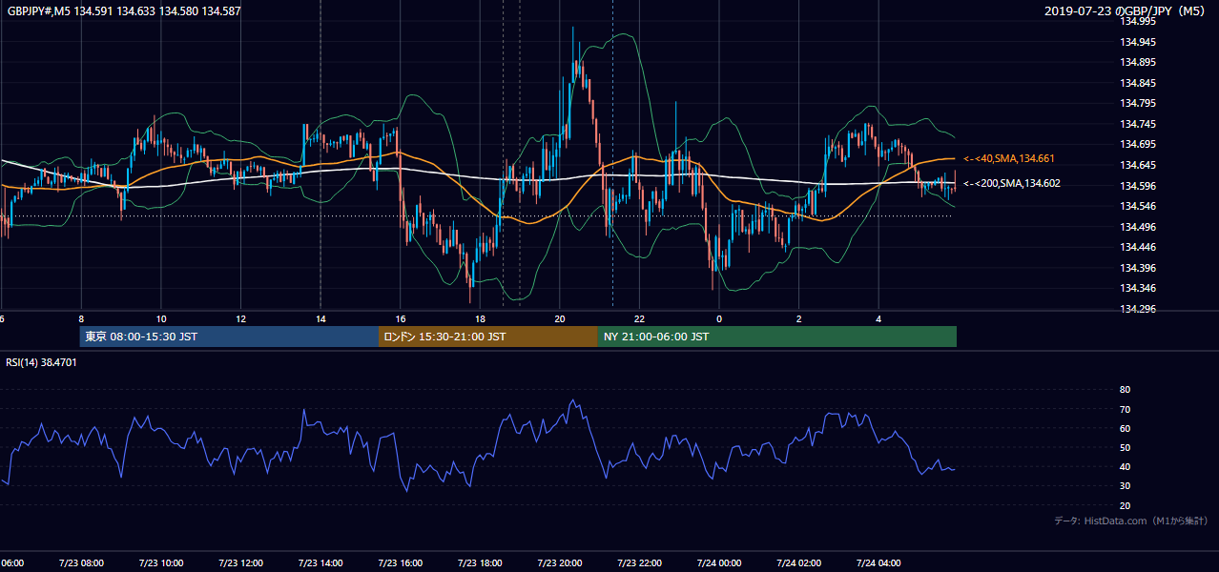Click bottom date label 7/23 14:00

click(x=320, y=563)
